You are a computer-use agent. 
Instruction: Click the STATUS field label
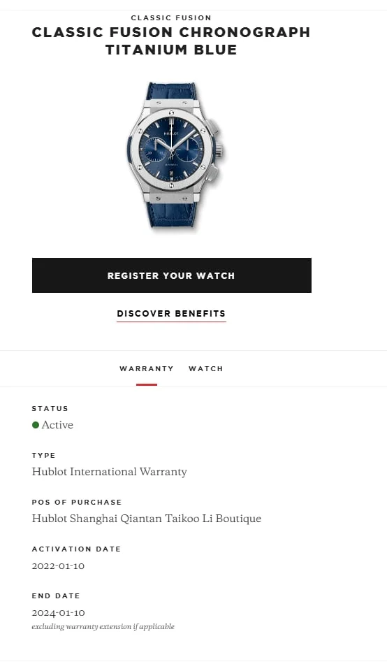[x=50, y=409]
